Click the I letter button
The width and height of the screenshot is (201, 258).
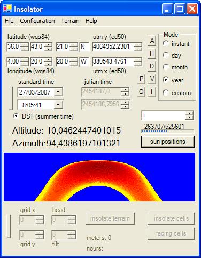[152, 92]
